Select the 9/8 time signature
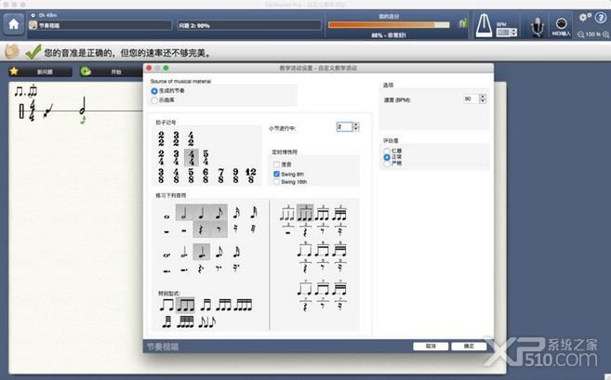The height and width of the screenshot is (380, 611). click(235, 176)
